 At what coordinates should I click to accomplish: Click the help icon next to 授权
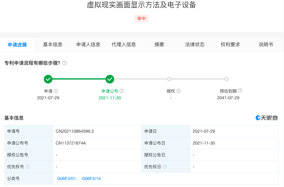(x=179, y=90)
